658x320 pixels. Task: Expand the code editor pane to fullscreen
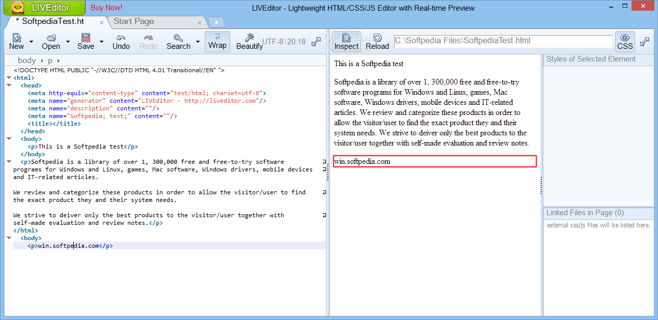[x=316, y=42]
